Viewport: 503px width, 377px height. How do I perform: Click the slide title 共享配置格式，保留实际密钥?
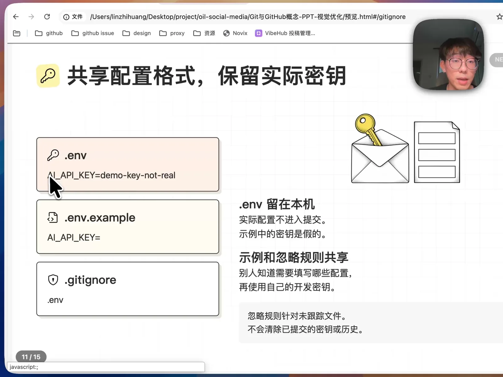coord(207,76)
